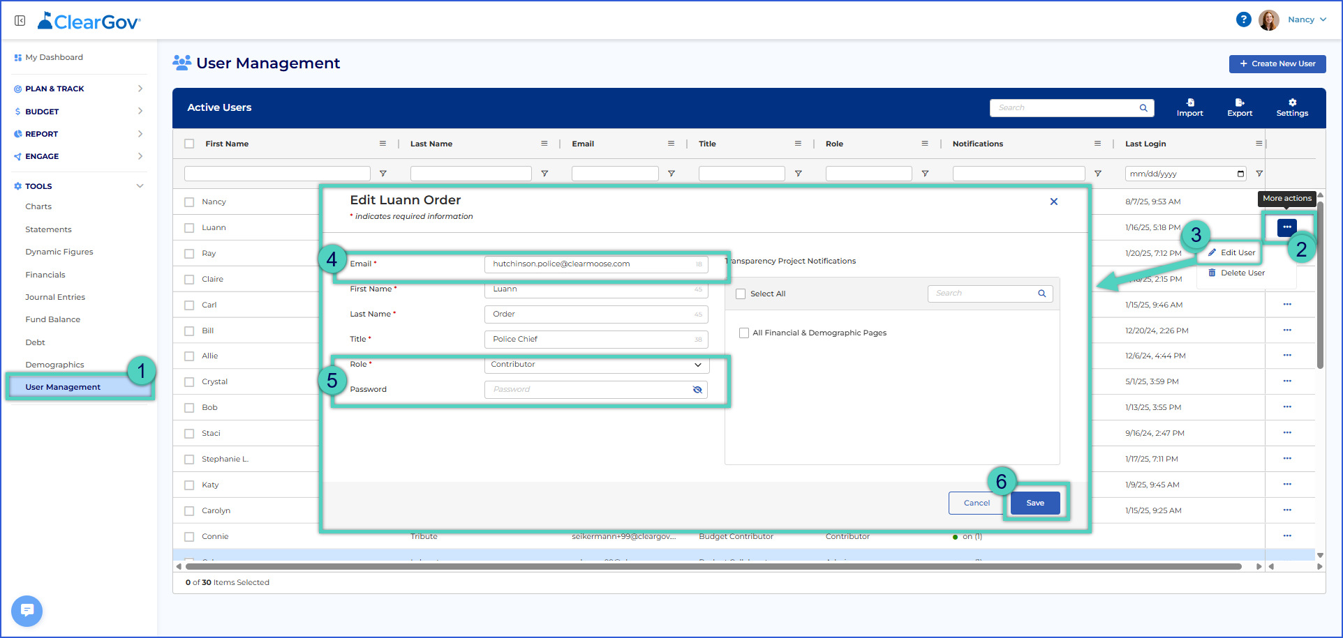Click the filter funnel icon under First Name
The height and width of the screenshot is (638, 1343).
point(383,174)
